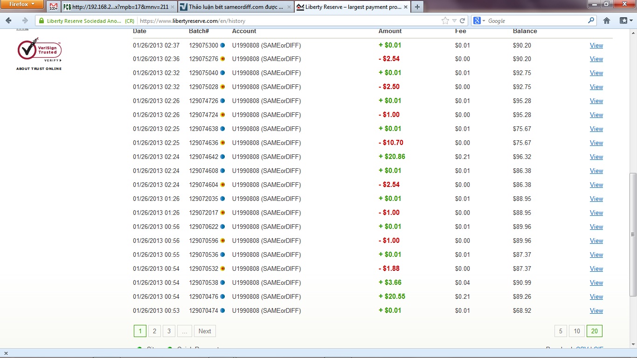Select the Liberty Reserve tab
This screenshot has width=637, height=358.
tap(352, 7)
